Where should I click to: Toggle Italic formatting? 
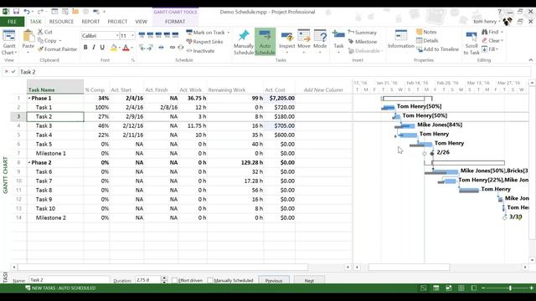[94, 48]
